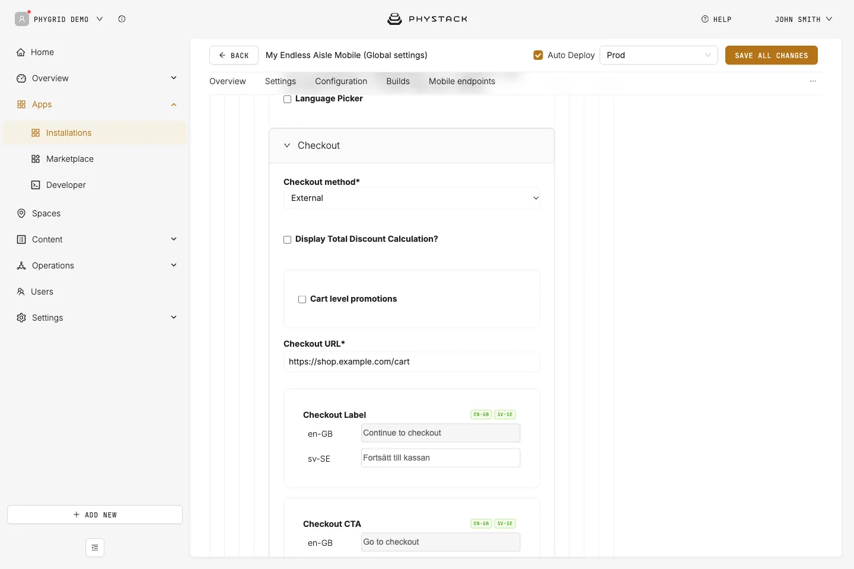This screenshot has height=569, width=854.
Task: Click the Home house icon
Action: click(21, 52)
